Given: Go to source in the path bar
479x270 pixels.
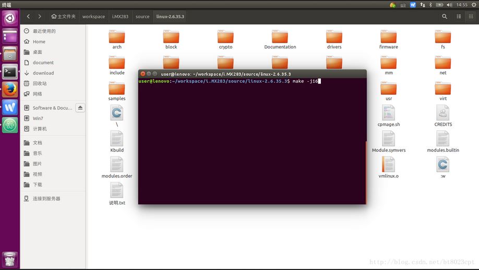Looking at the screenshot, I should [x=142, y=17].
